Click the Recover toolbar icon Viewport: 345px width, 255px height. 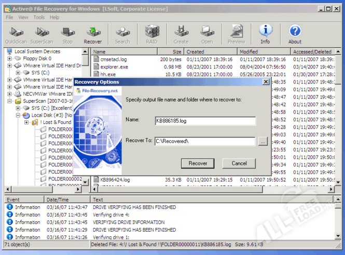click(x=93, y=35)
